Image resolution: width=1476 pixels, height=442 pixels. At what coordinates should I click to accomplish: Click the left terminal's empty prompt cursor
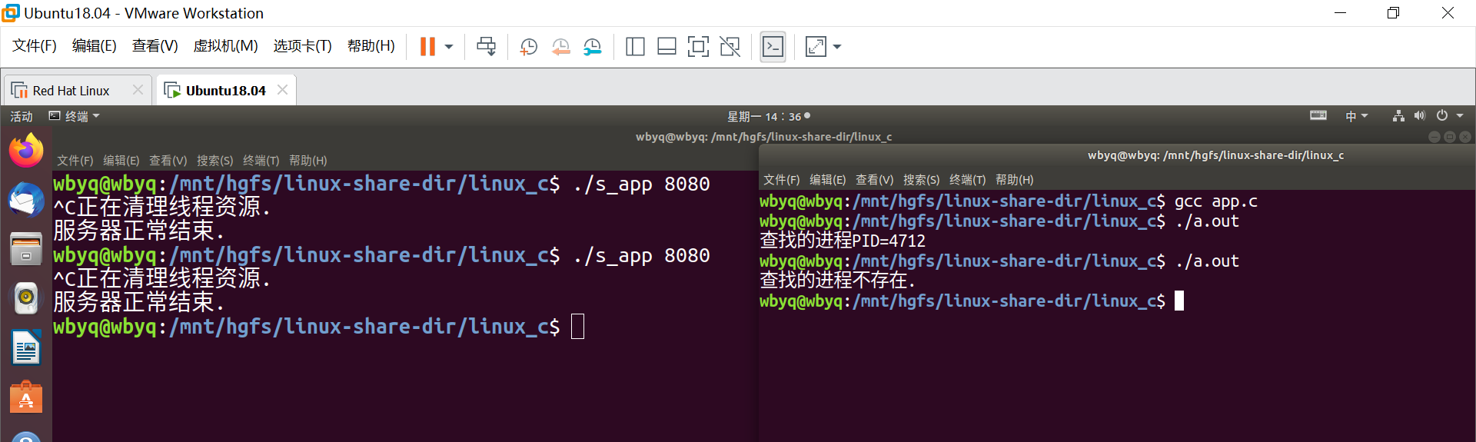[x=578, y=327]
